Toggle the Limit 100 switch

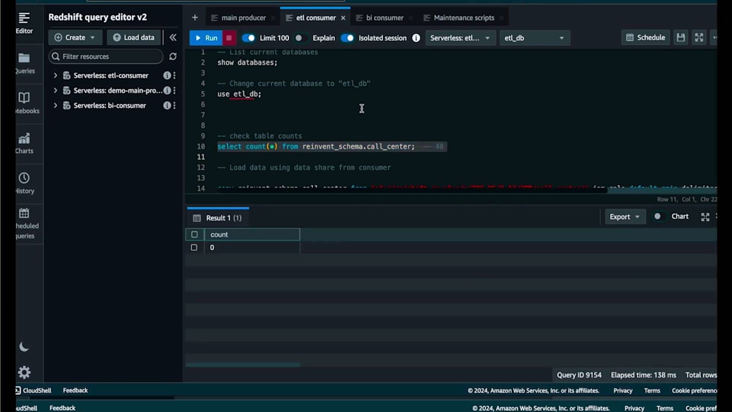pos(248,38)
